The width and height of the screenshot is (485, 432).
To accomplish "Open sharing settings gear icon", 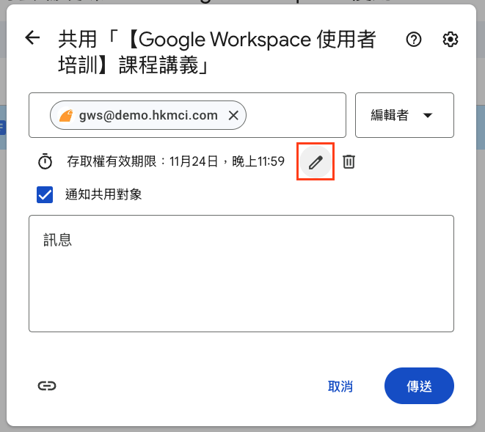I will click(450, 40).
